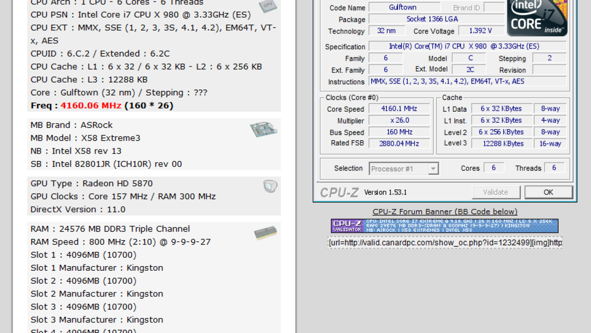
Task: Click the Cores count value
Action: [494, 168]
